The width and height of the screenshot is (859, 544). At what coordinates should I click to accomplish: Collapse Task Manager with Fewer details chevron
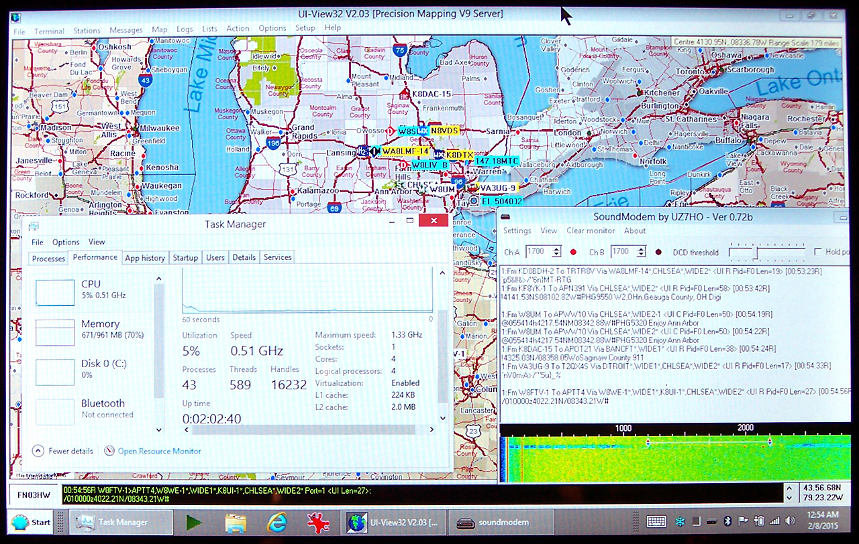(x=38, y=451)
